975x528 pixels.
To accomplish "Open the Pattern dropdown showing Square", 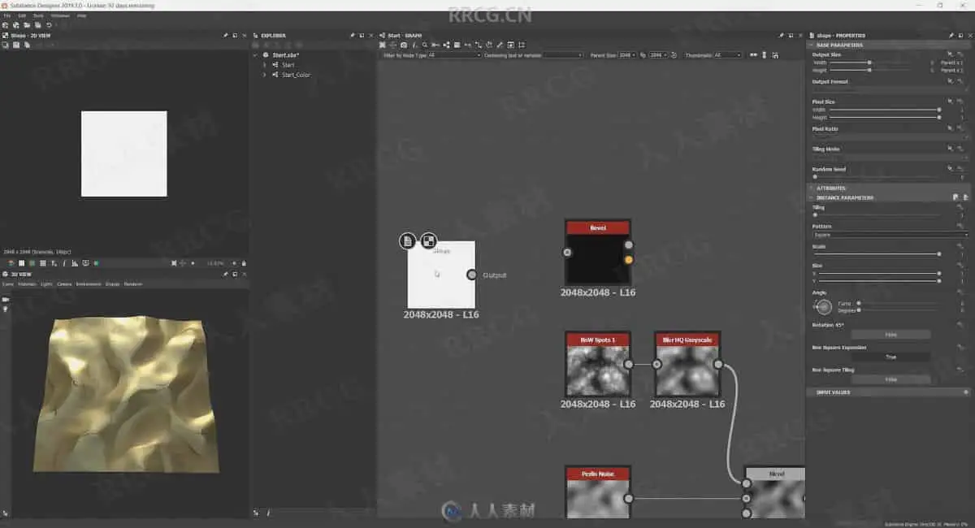I will click(x=890, y=235).
